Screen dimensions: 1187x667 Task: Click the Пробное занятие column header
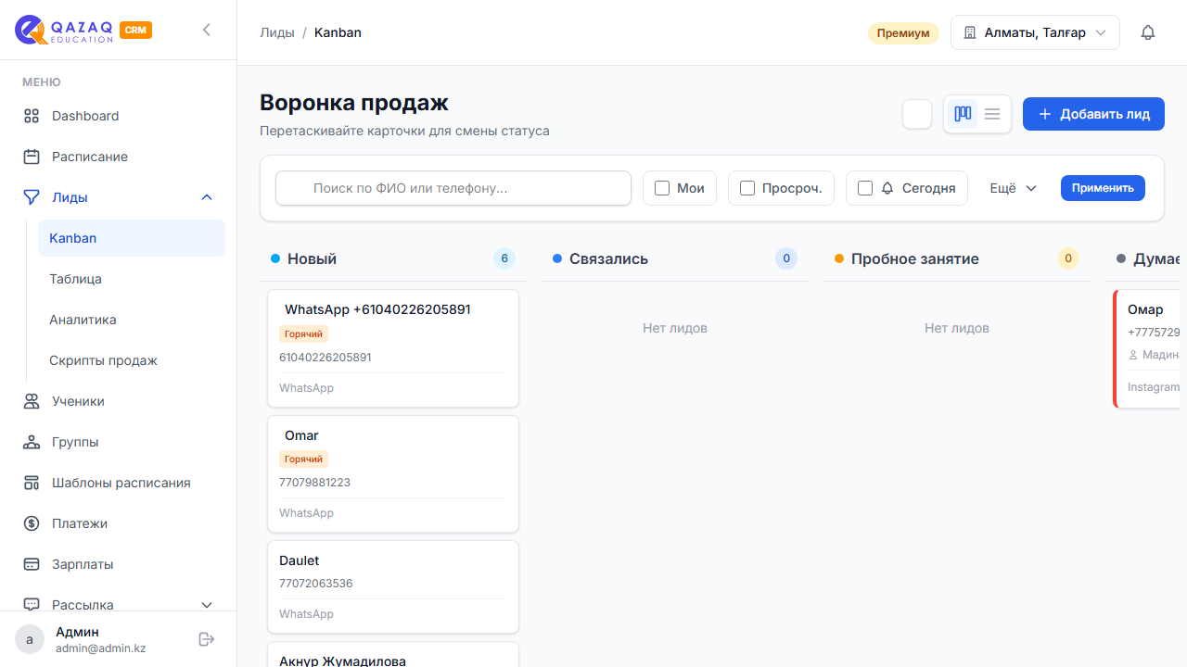[x=957, y=258]
